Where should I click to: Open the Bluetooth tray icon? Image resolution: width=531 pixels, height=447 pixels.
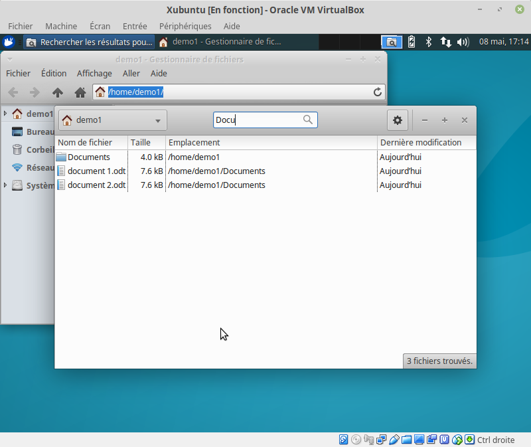(429, 42)
